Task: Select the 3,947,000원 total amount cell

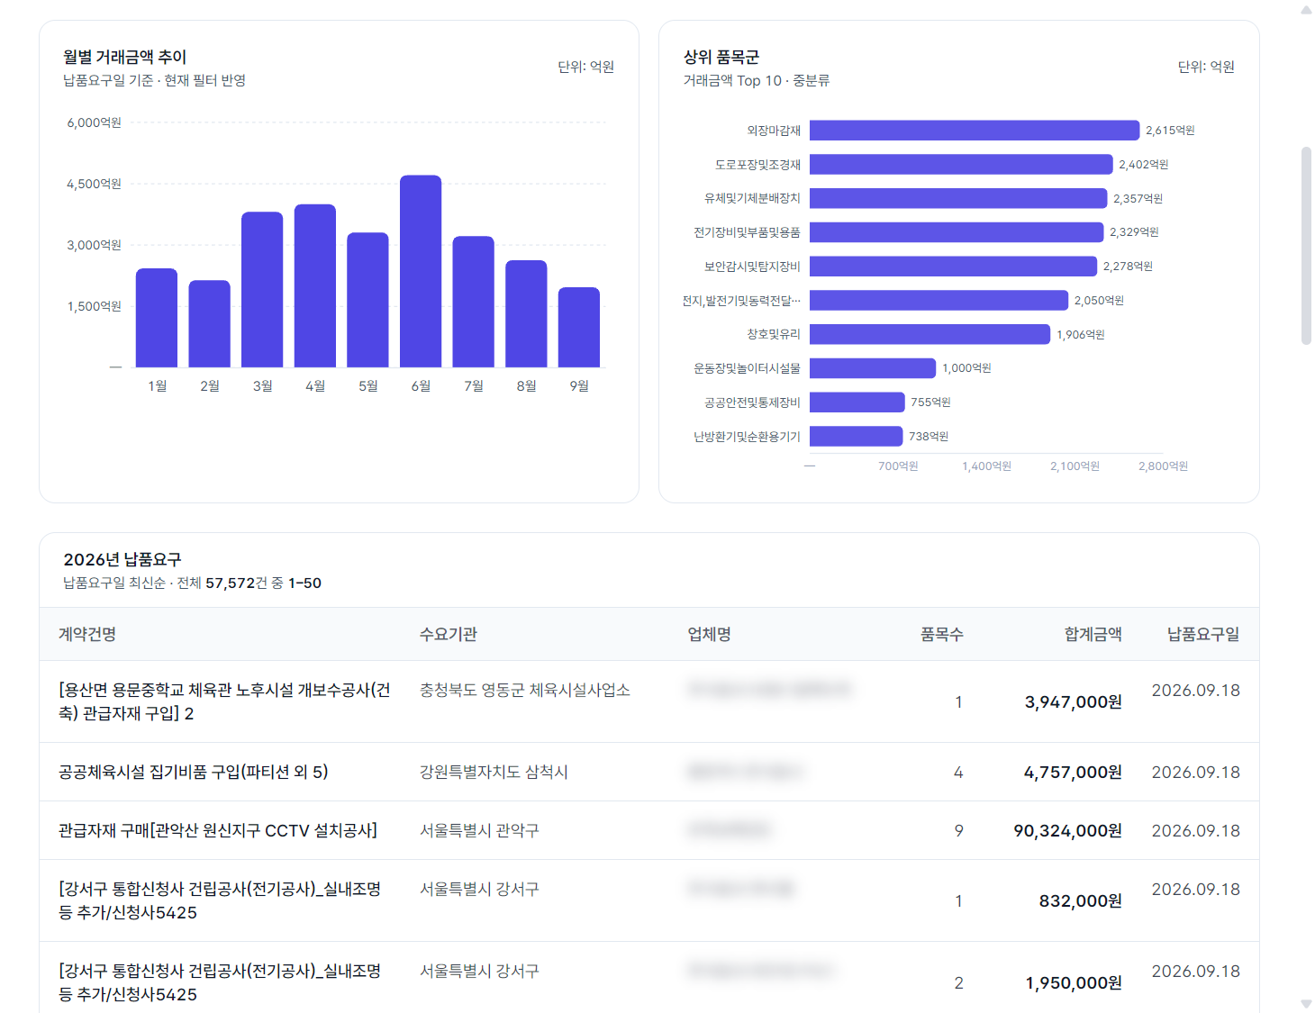Action: 1074,701
